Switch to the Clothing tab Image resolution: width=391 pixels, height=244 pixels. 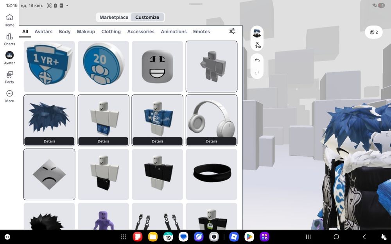pyautogui.click(x=111, y=32)
